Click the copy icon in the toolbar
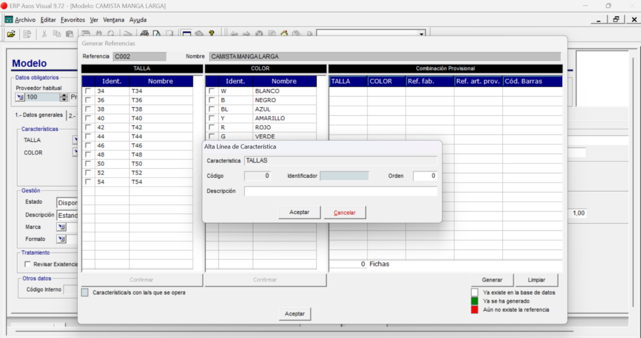The image size is (641, 338). (57, 34)
